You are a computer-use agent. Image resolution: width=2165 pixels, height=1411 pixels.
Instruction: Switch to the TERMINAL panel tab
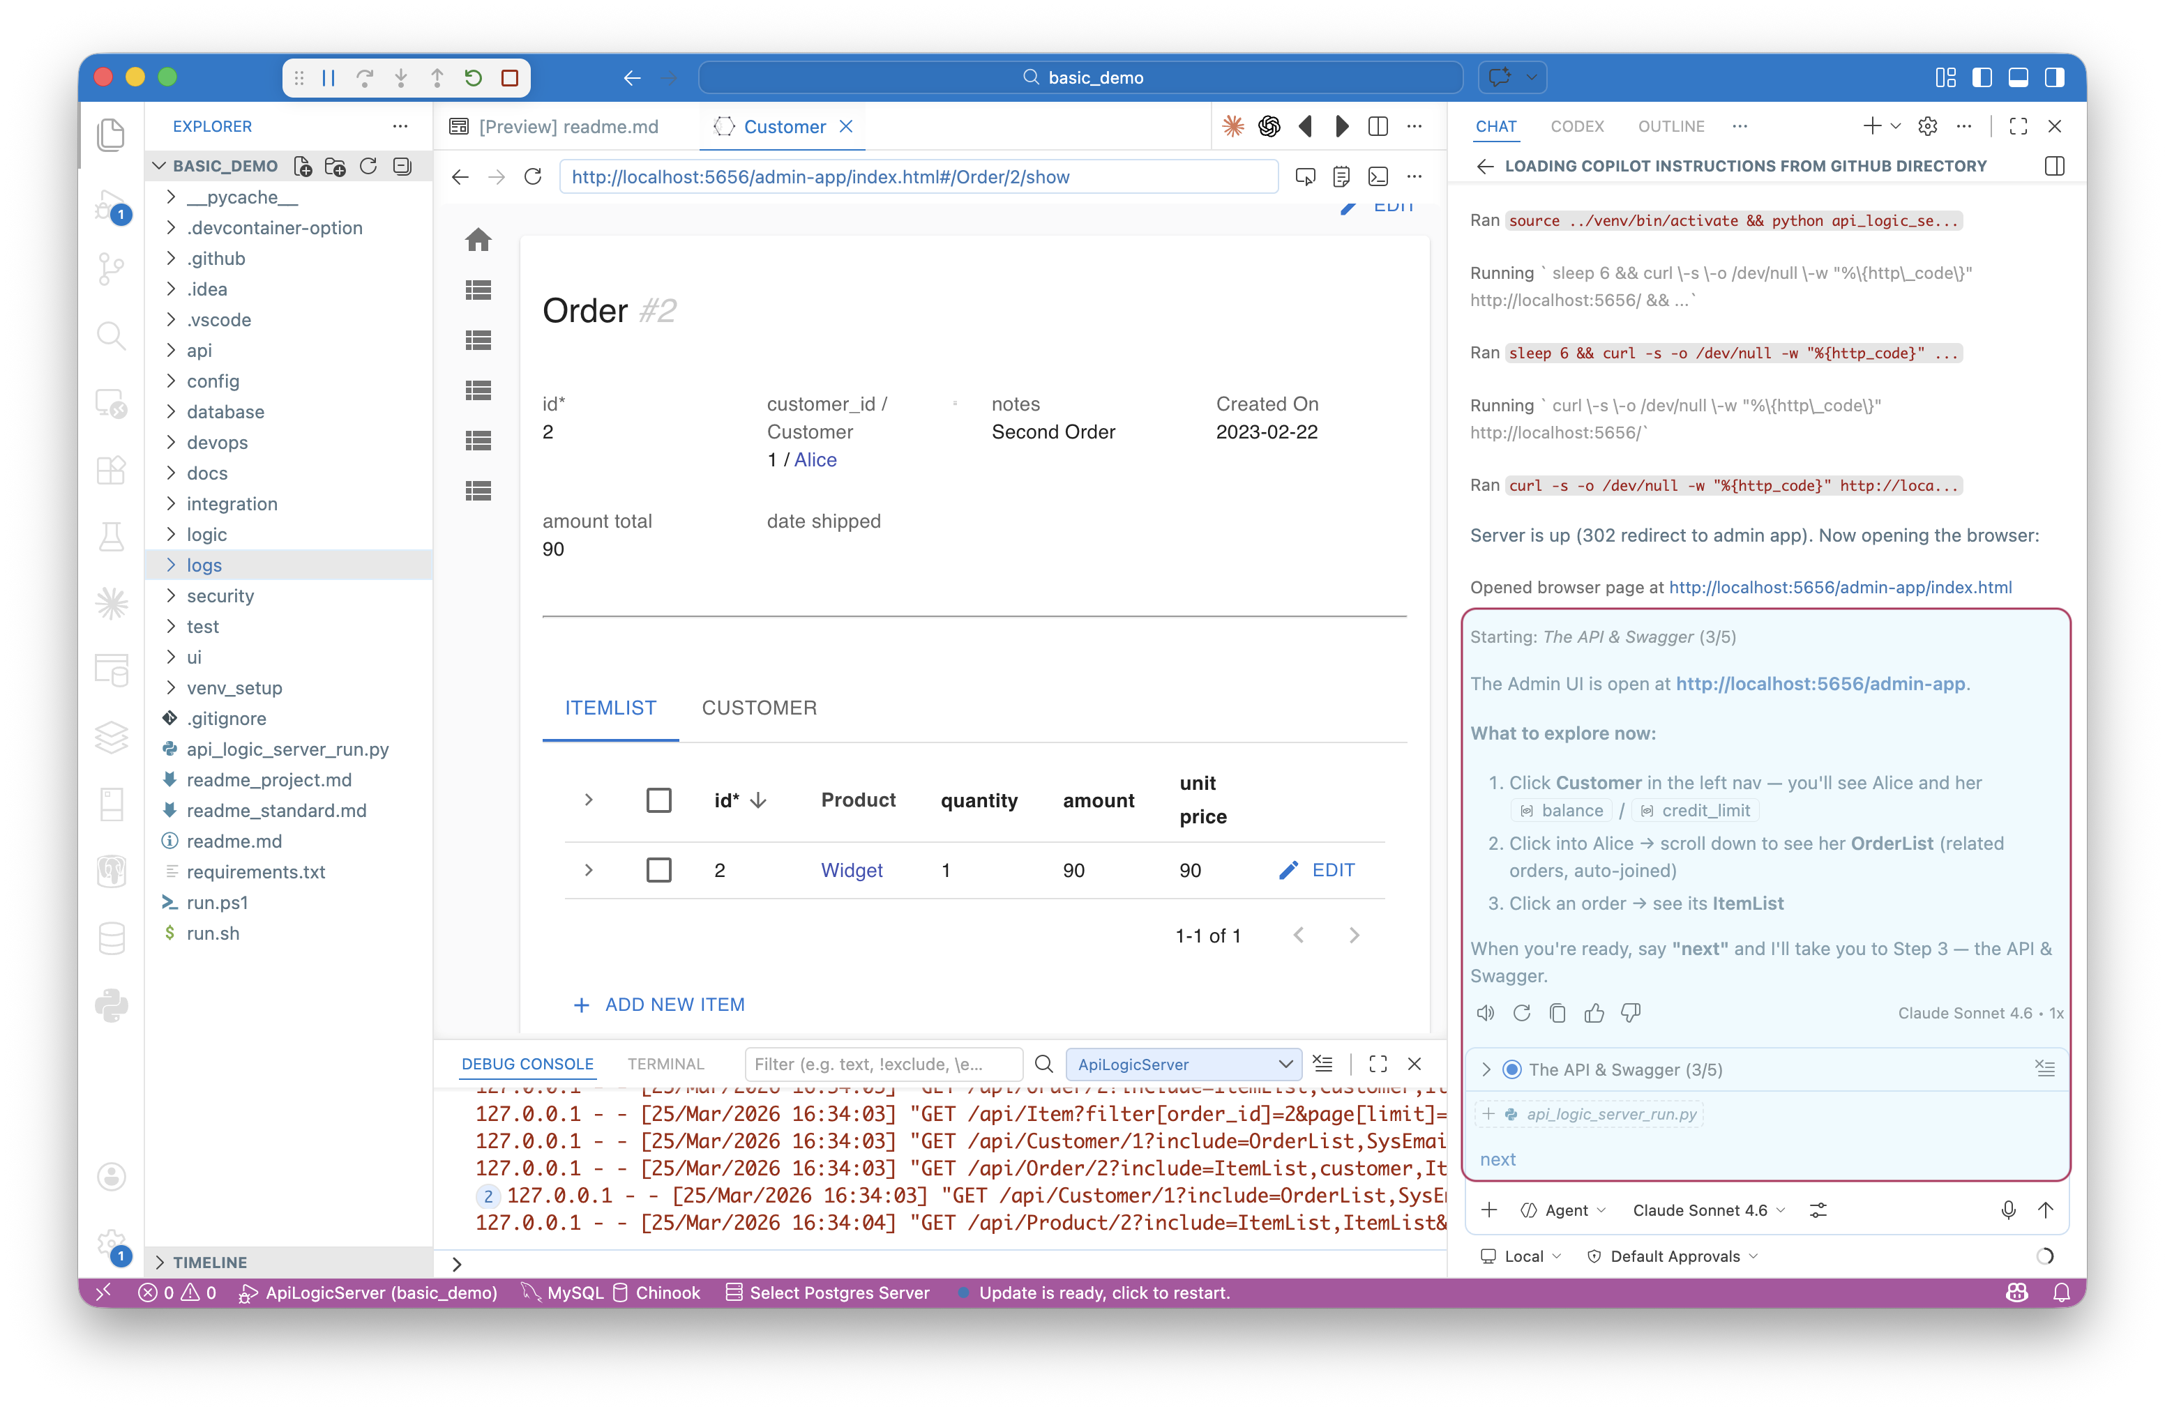666,1064
